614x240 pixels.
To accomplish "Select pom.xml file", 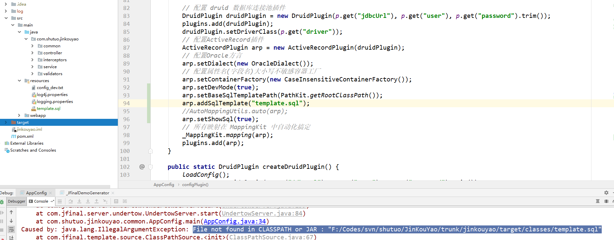I will pos(25,136).
